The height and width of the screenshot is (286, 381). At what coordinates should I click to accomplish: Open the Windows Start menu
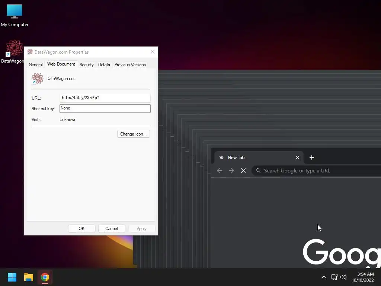pos(12,277)
